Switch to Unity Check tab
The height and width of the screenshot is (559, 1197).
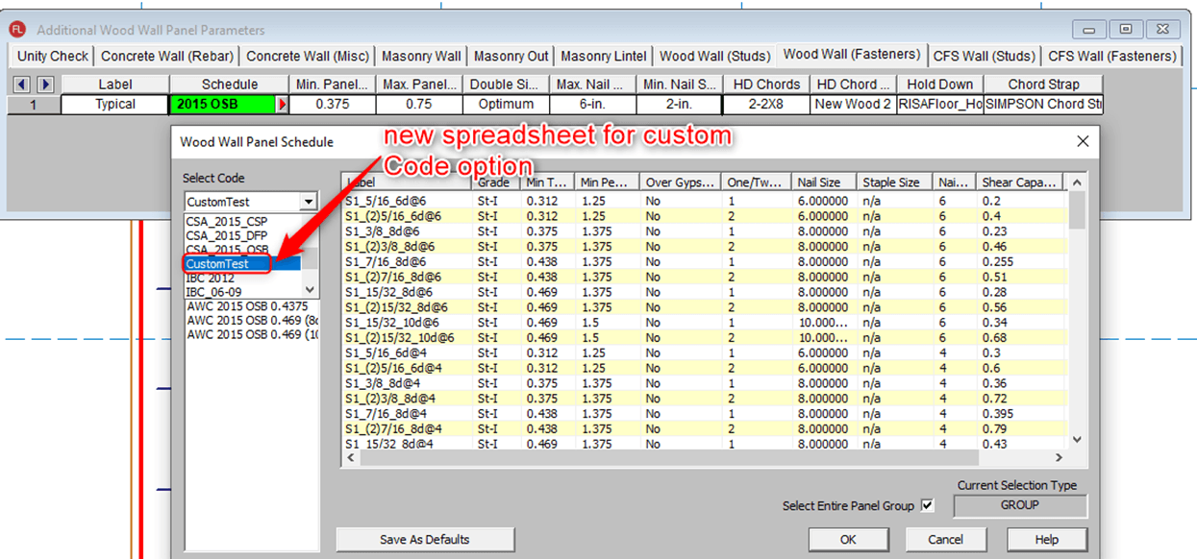[x=53, y=57]
